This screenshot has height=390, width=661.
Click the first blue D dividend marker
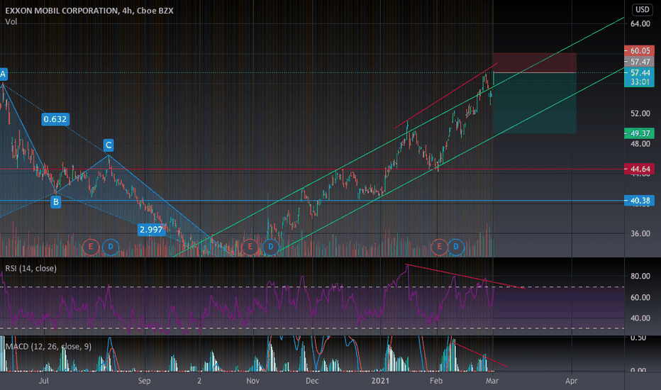pos(111,247)
